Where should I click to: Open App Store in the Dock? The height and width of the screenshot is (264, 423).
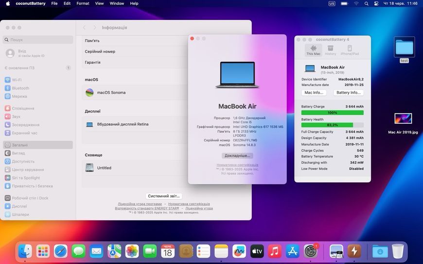(292, 251)
